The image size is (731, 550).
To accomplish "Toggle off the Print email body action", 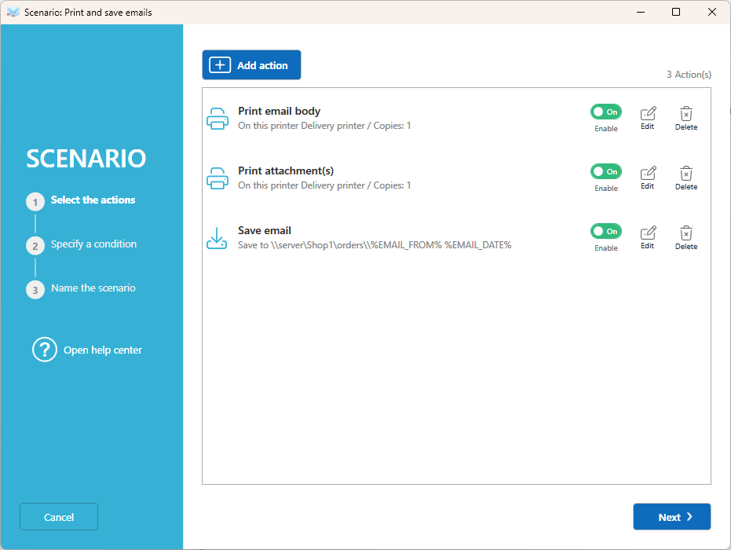I will 606,112.
